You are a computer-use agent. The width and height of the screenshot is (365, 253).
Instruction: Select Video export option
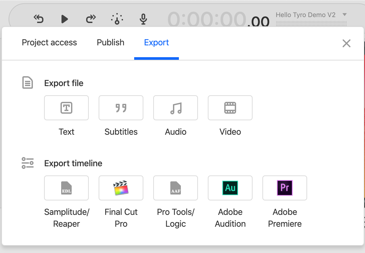coord(230,108)
